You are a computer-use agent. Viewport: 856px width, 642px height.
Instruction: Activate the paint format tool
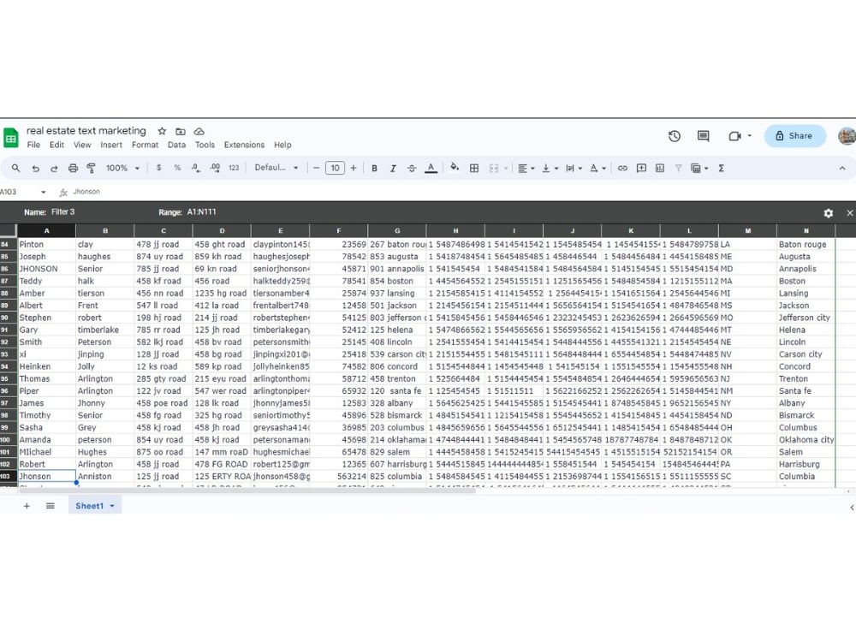(x=92, y=168)
